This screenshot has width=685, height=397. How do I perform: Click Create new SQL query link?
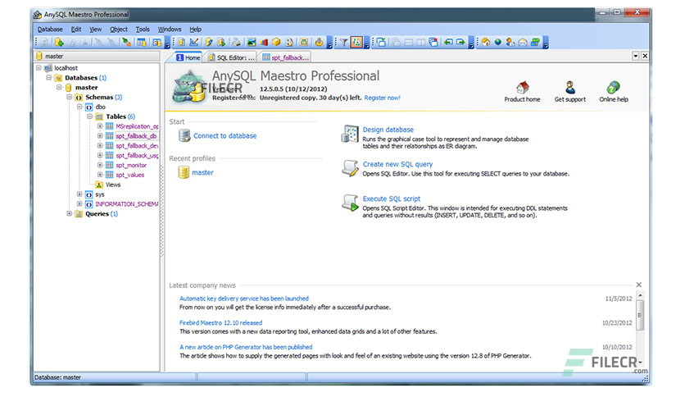point(397,164)
